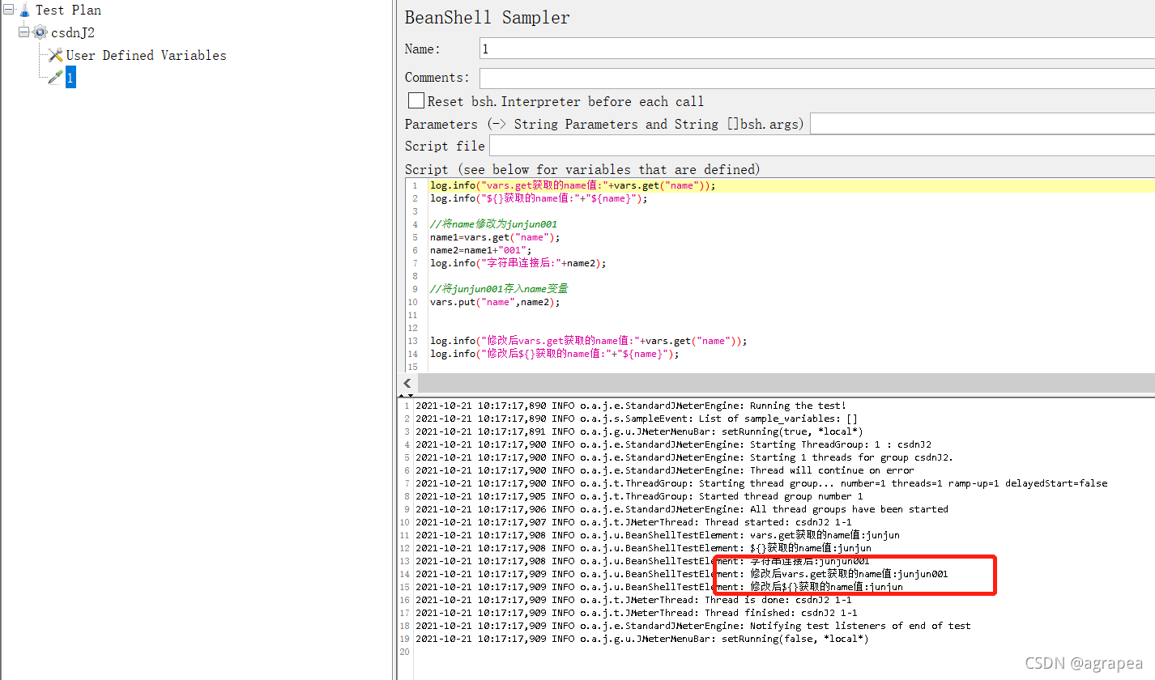Image resolution: width=1155 pixels, height=680 pixels.
Task: Click log line Thread will continue on error
Action: pos(664,470)
